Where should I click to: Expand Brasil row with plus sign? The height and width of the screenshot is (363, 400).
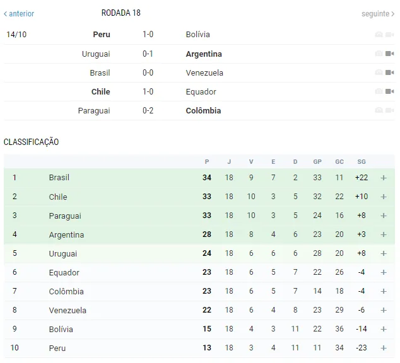point(384,178)
